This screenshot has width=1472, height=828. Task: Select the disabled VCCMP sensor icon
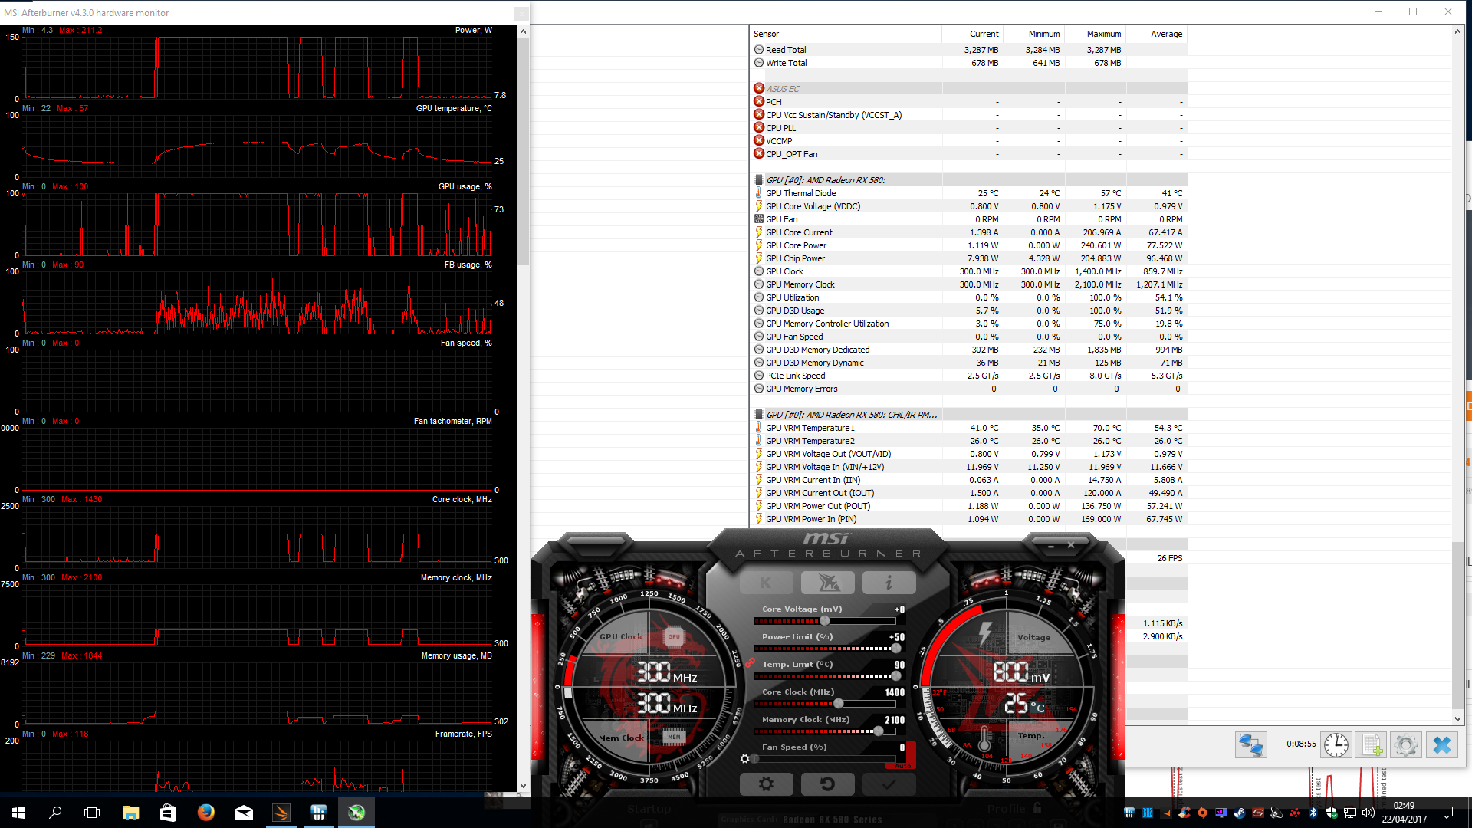pyautogui.click(x=759, y=140)
